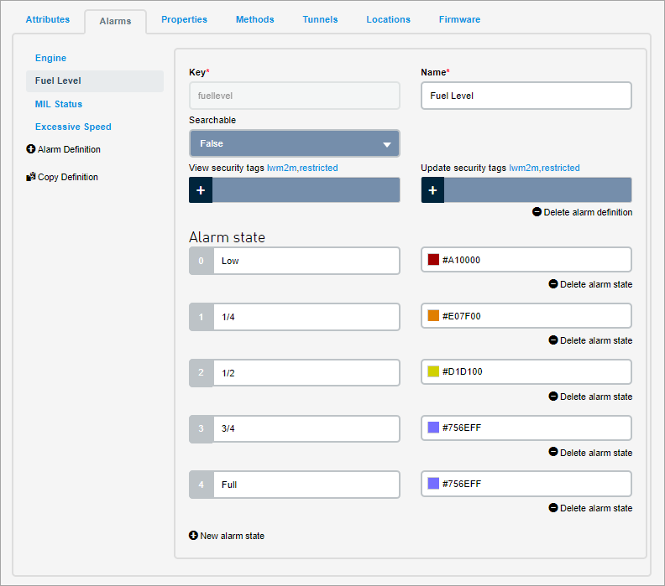Click the alarm state 4 name field Full
Viewport: 665px width, 586px height.
(x=306, y=485)
